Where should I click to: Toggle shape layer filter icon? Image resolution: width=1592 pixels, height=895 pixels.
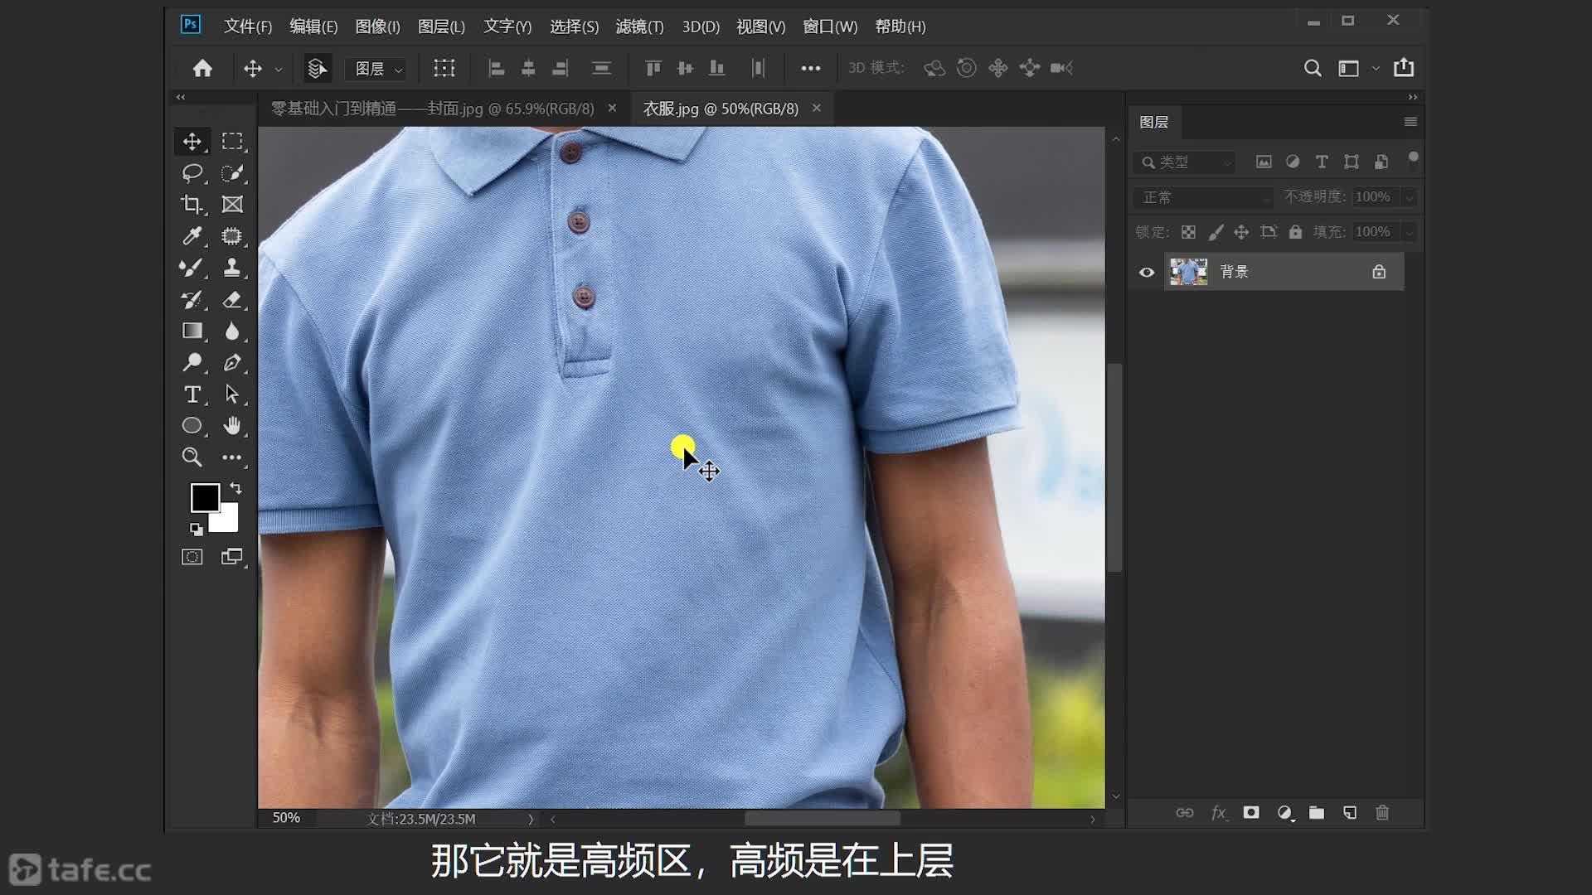[x=1352, y=162]
